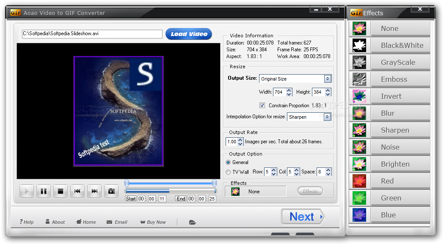
Task: Click the Next button
Action: tap(302, 217)
